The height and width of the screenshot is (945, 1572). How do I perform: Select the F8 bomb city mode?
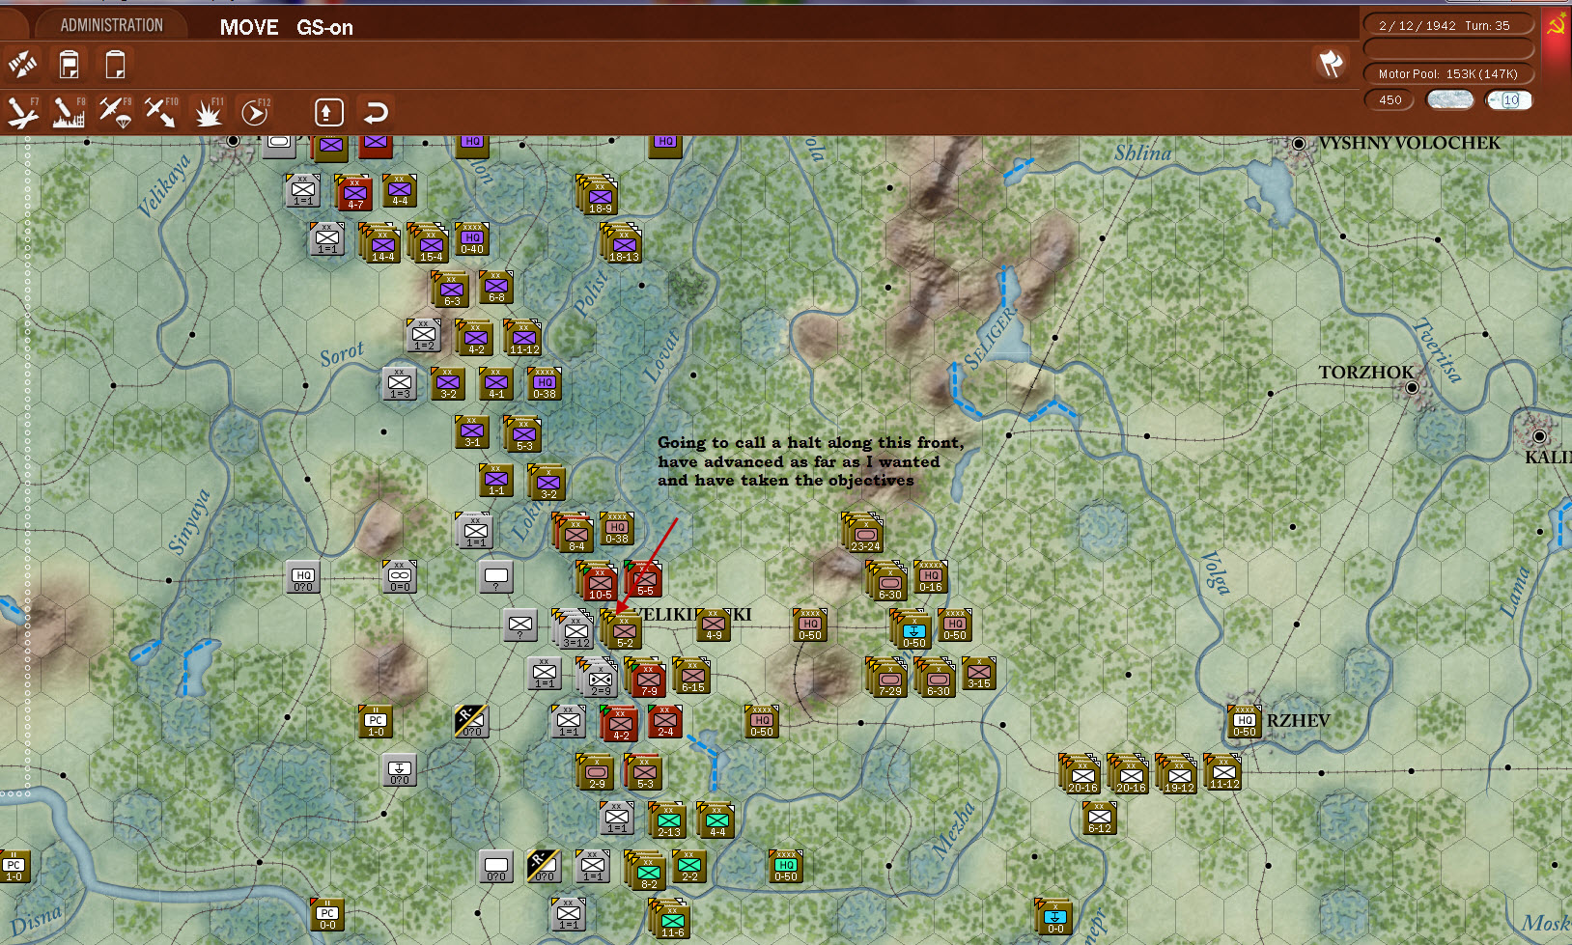69,112
